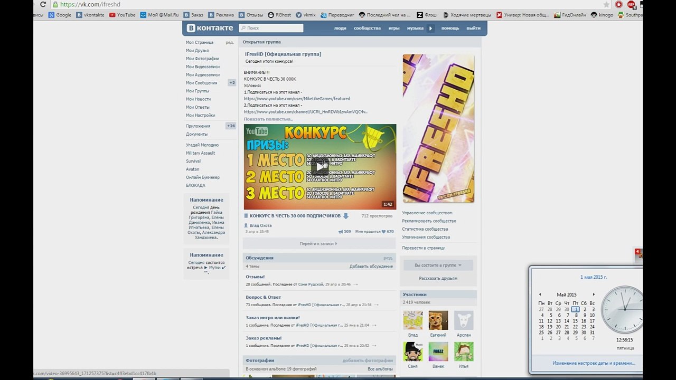The height and width of the screenshot is (380, 676).
Task: Log out via выйти in the header
Action: (474, 28)
